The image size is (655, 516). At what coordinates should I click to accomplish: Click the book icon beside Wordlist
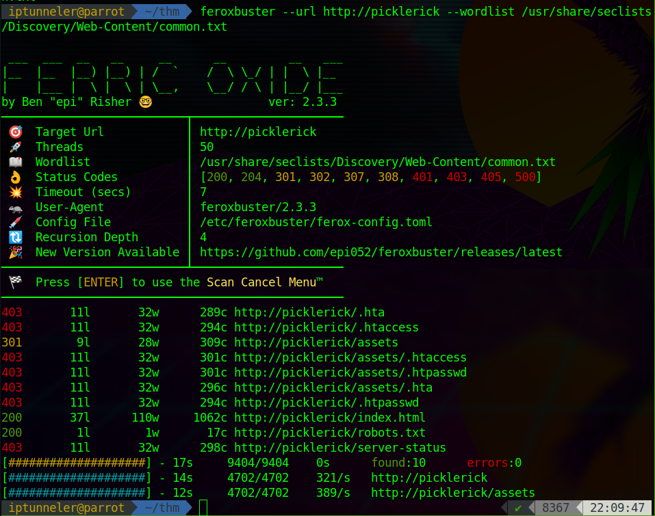[16, 162]
